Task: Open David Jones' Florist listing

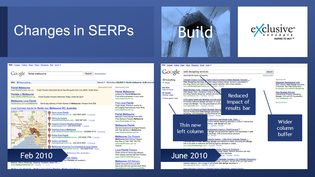Action: (x=60, y=112)
